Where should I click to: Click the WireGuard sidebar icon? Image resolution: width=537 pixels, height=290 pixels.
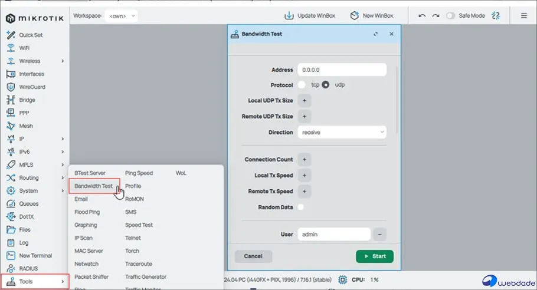pyautogui.click(x=10, y=87)
